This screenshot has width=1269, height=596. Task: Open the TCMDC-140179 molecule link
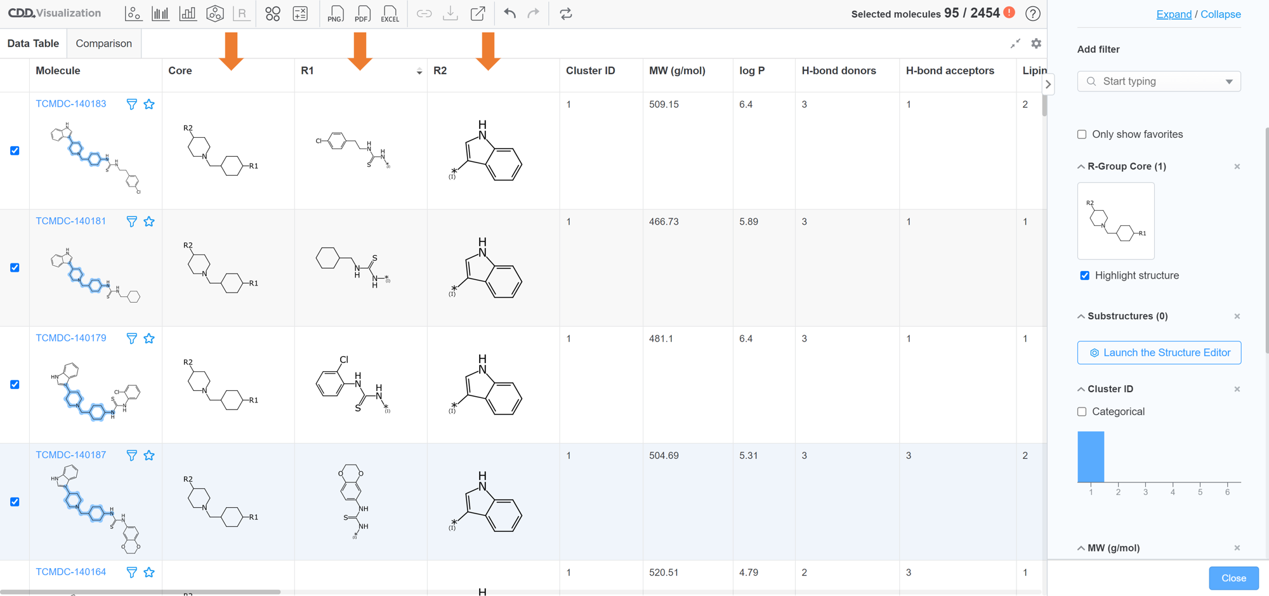[x=71, y=338]
